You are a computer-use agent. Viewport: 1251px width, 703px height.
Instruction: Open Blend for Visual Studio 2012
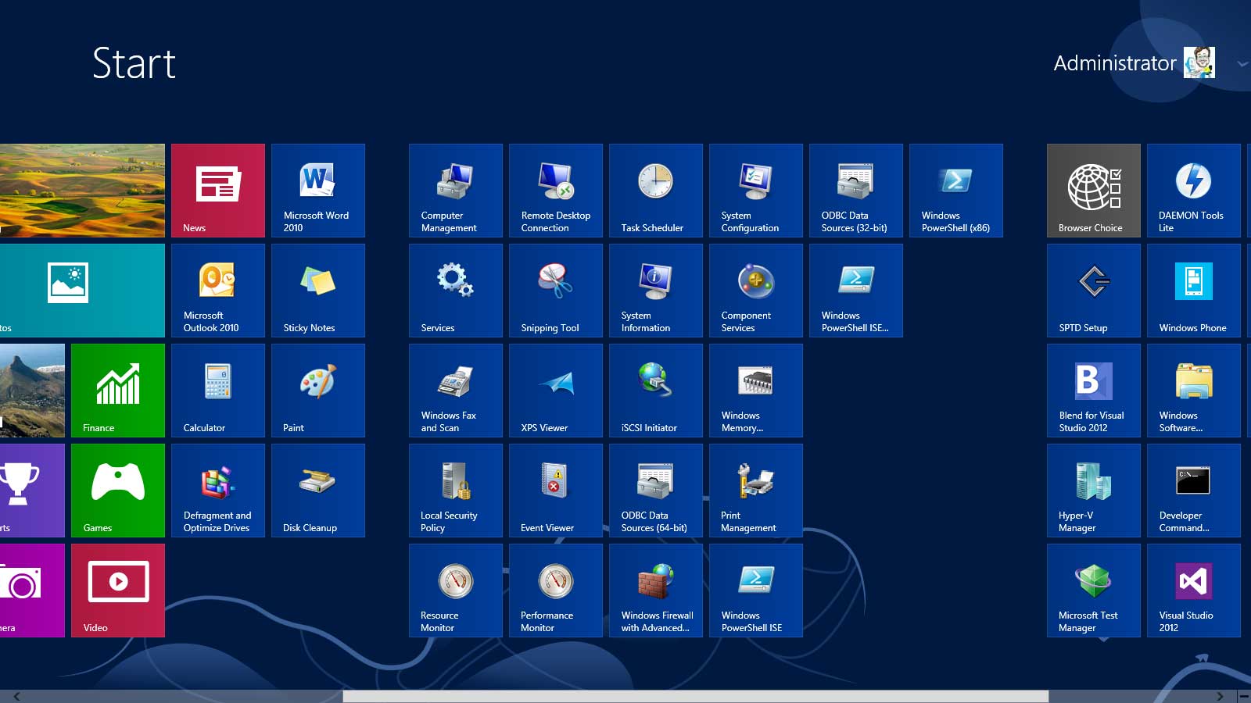[1093, 391]
